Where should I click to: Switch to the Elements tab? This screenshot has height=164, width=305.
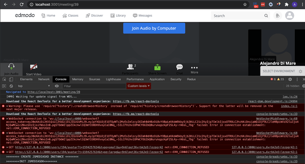click(26, 79)
